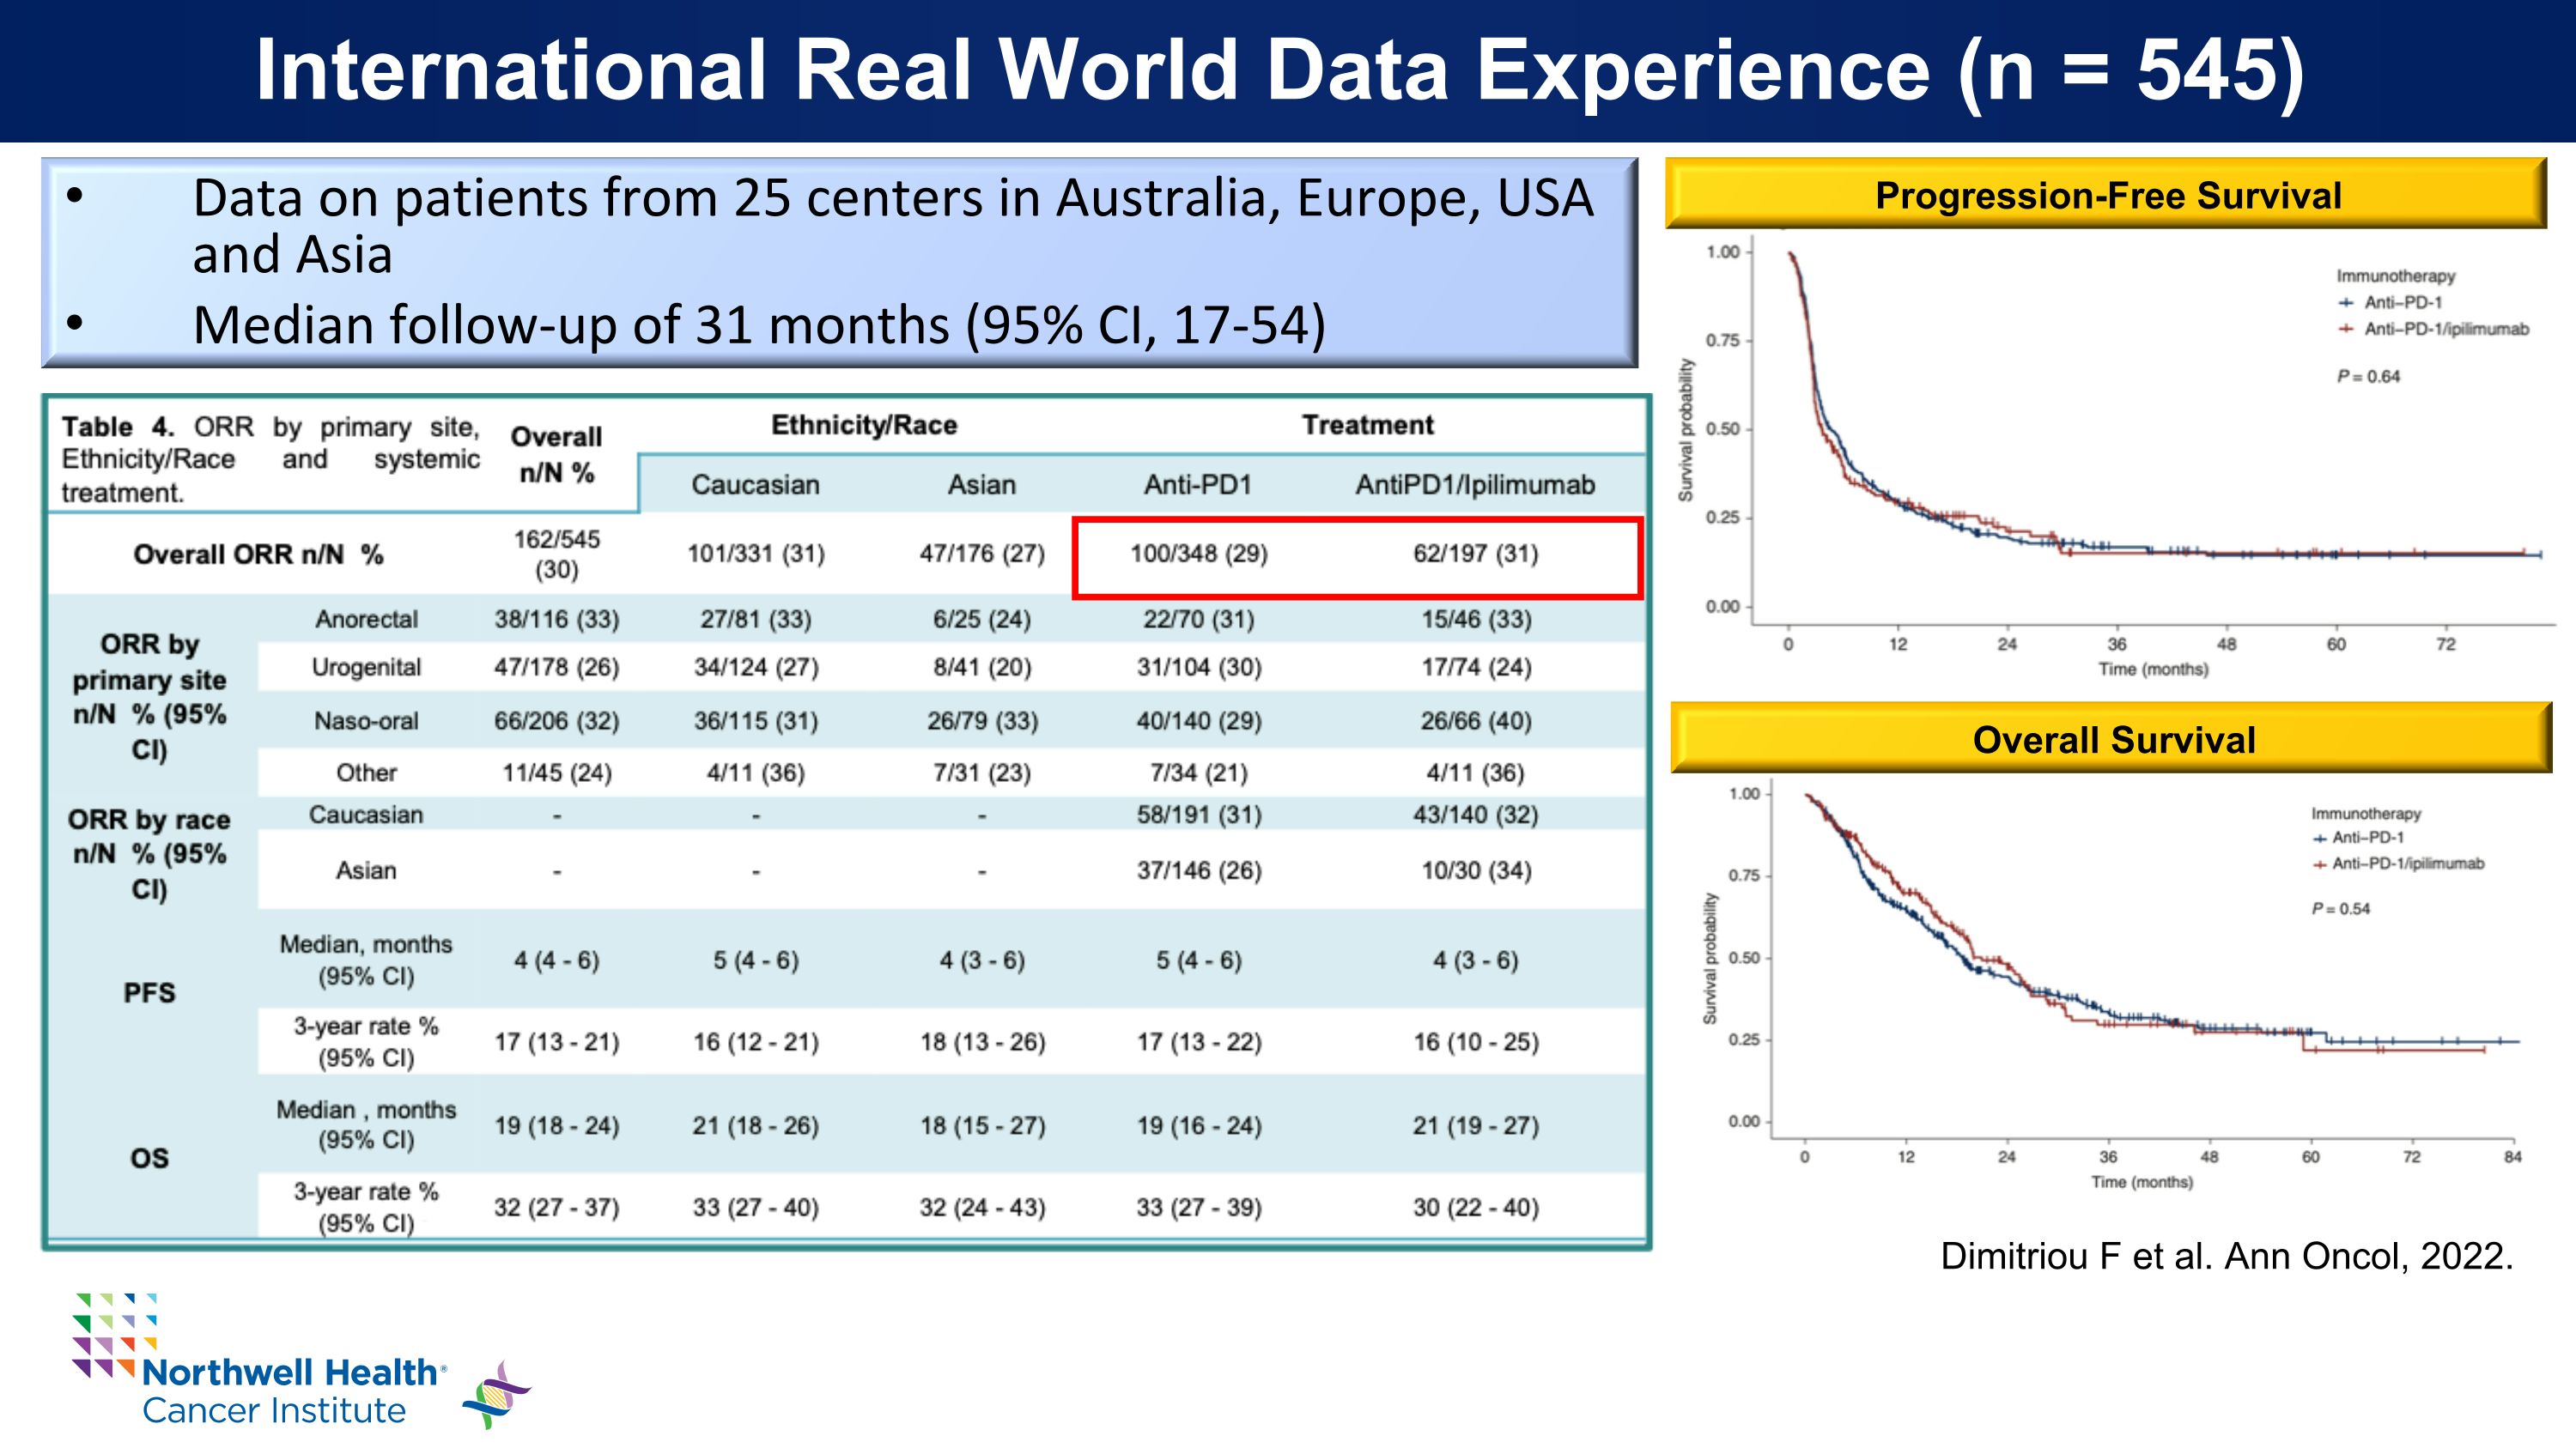Click the cell '43/140 (32)'

(1475, 815)
